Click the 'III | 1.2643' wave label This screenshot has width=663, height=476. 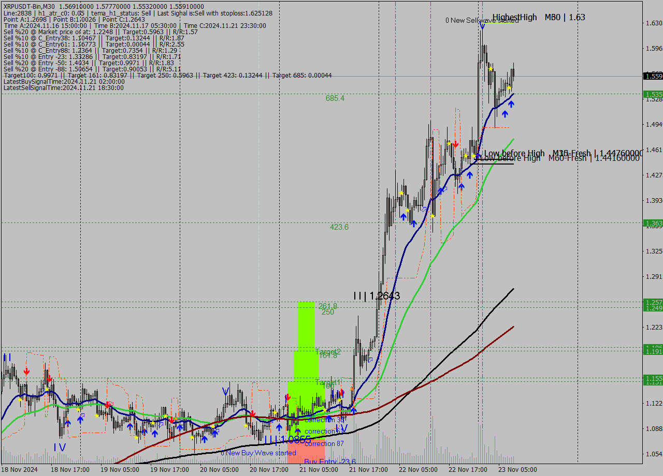(377, 296)
